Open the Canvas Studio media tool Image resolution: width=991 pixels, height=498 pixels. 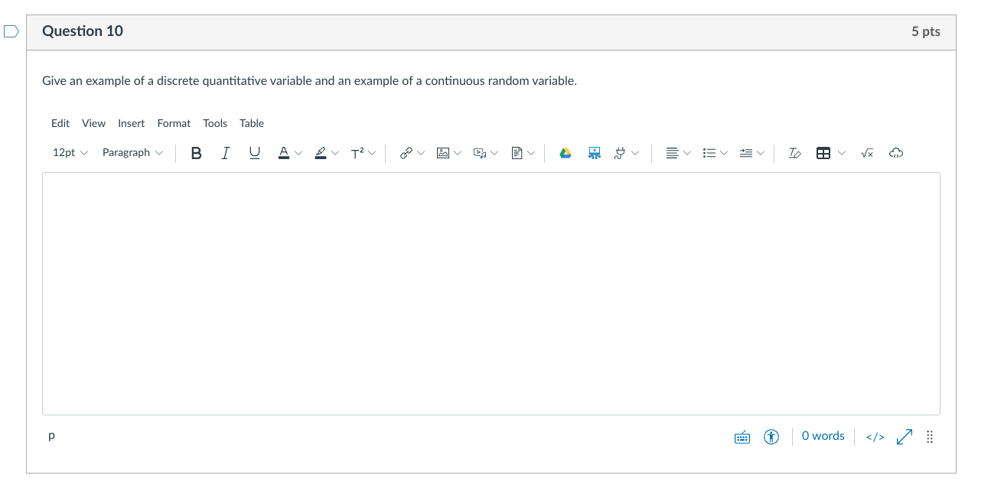[x=595, y=153]
